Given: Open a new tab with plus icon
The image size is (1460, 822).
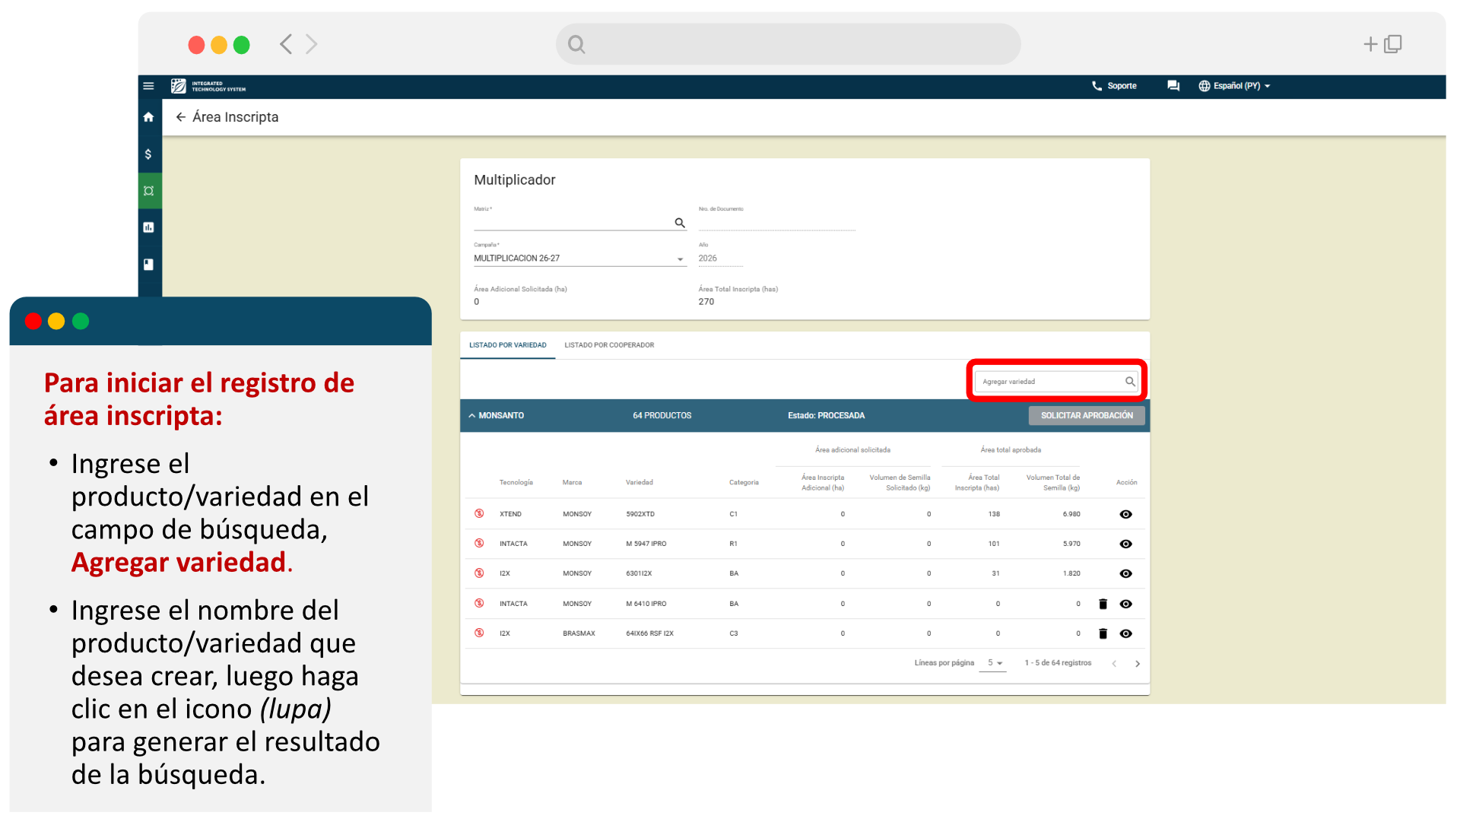Looking at the screenshot, I should click(1370, 45).
